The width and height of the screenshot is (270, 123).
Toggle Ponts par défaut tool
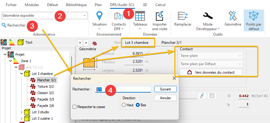click(x=254, y=21)
